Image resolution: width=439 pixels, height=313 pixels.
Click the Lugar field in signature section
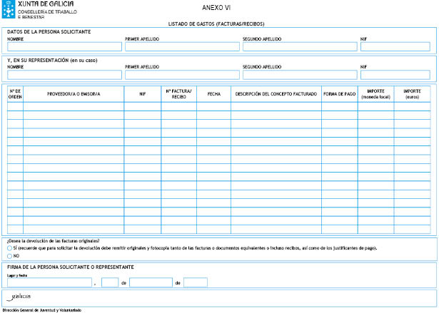(49, 282)
